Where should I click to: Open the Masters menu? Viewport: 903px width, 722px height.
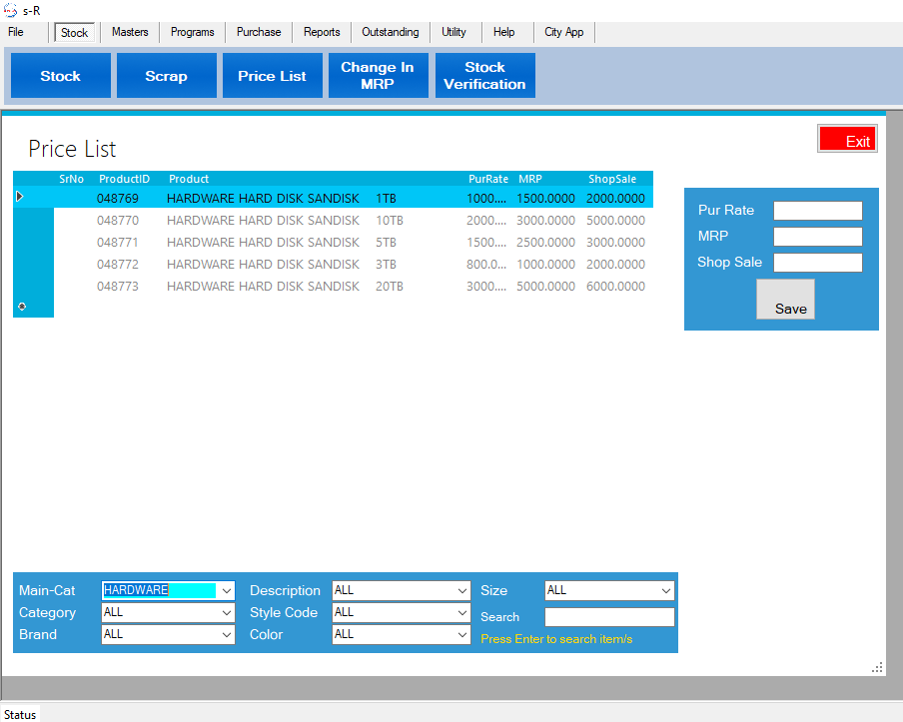(130, 32)
